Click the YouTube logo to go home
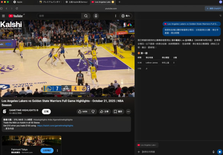Image resolution: width=223 pixels, height=155 pixels. tap(15, 16)
